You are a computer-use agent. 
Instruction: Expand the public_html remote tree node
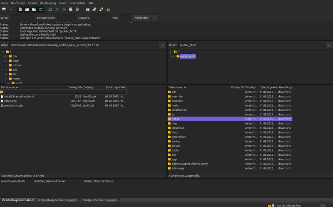[173, 56]
